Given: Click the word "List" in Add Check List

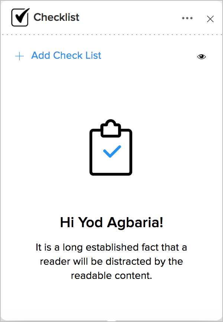Looking at the screenshot, I should pos(93,56).
